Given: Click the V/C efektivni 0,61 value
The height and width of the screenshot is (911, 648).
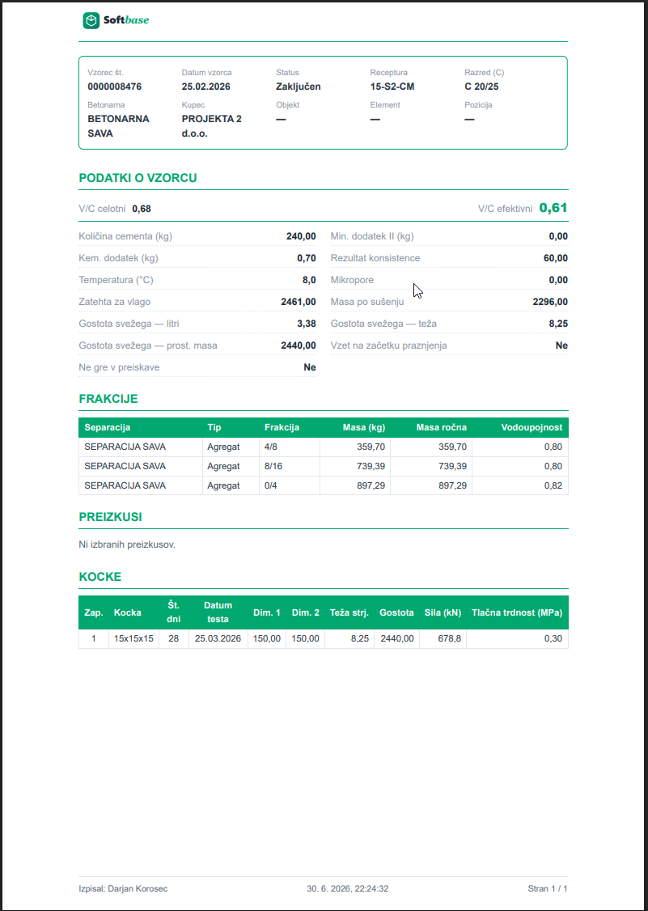Looking at the screenshot, I should click(553, 208).
